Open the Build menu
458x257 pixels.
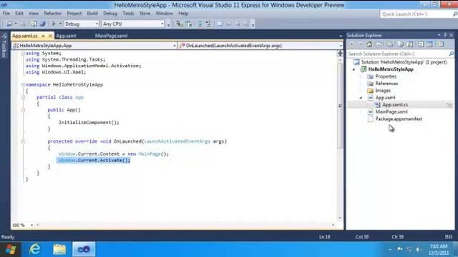(x=92, y=14)
